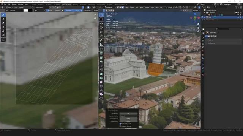The width and height of the screenshot is (243, 136).
Task: Activate the Knife tool
Action: pyautogui.click(x=101, y=70)
